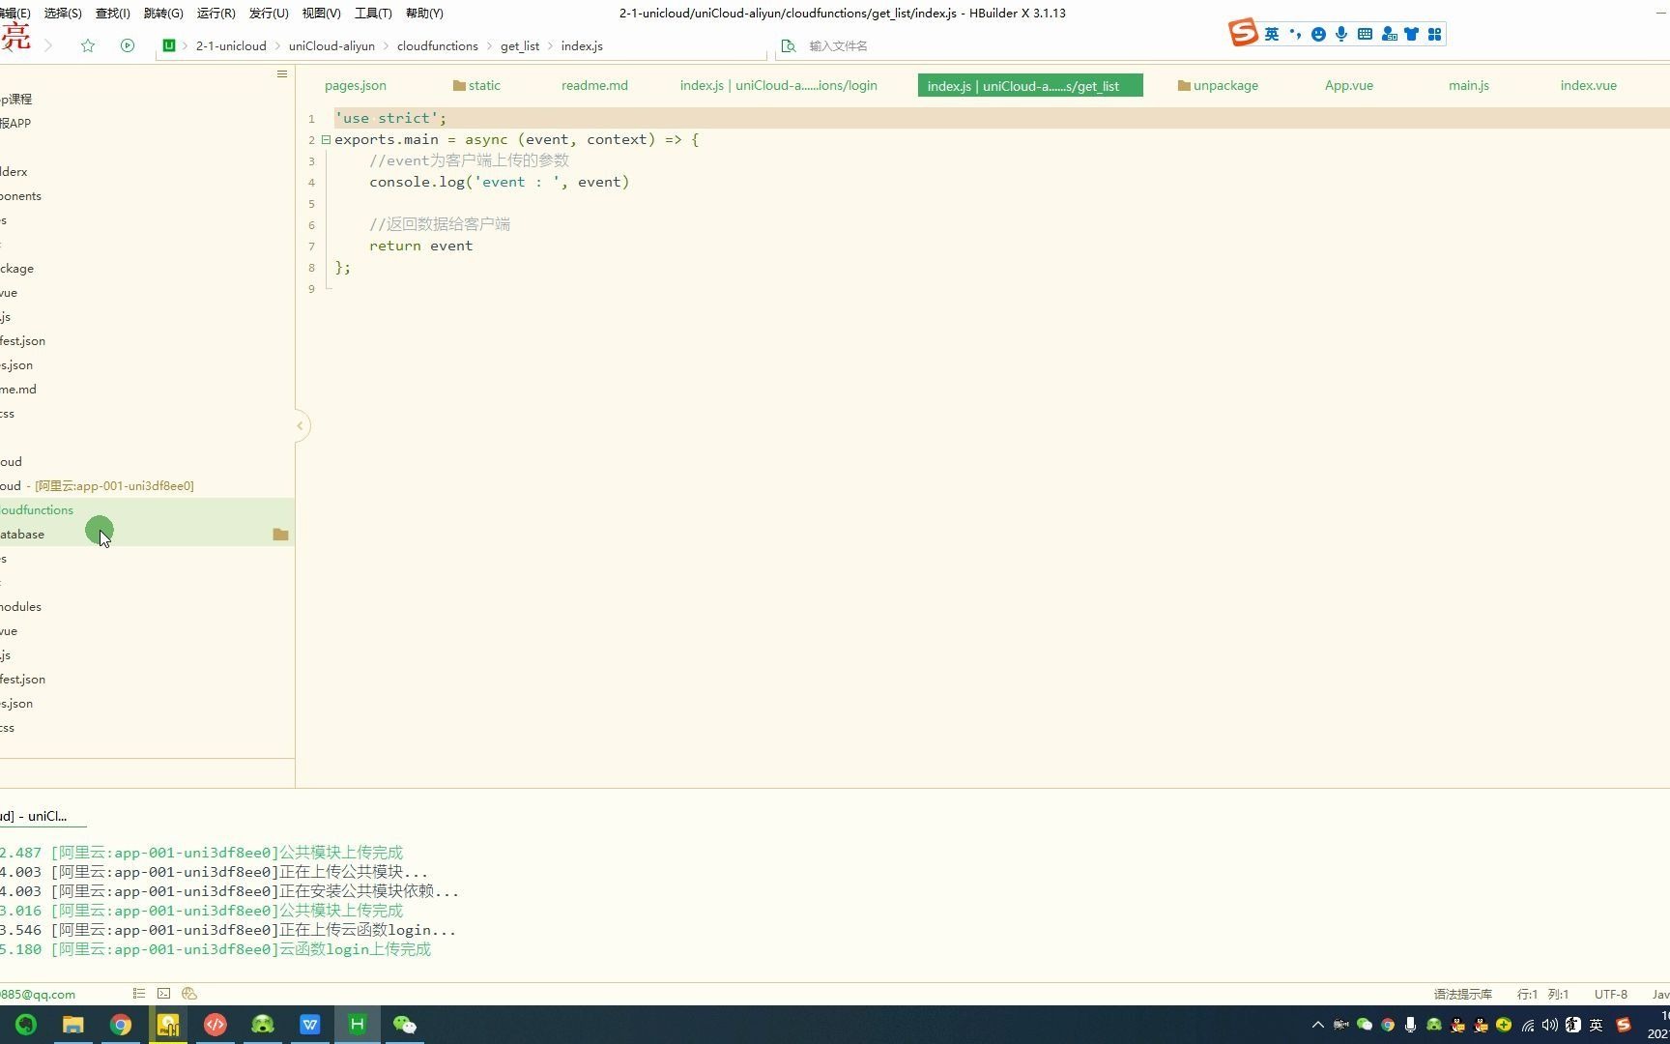This screenshot has height=1044, width=1670.
Task: Click the uniCloud-aliyun breadcrumb
Action: click(x=331, y=45)
